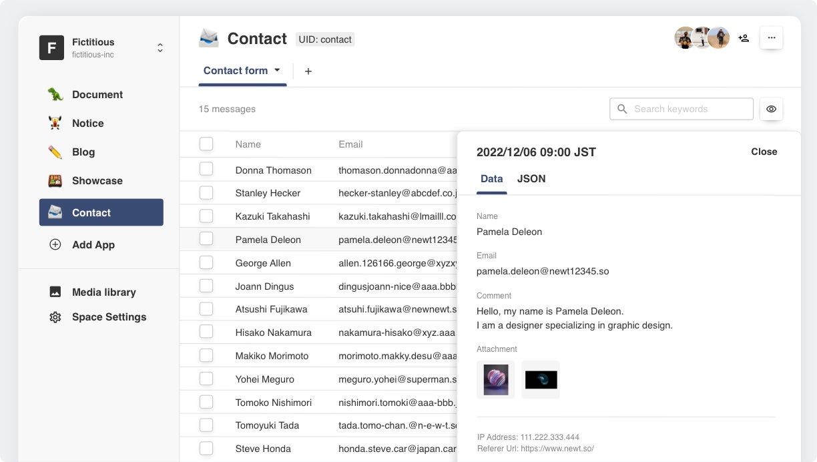Check the Hisako Nakamura row checkbox
The height and width of the screenshot is (462, 817).
point(206,331)
